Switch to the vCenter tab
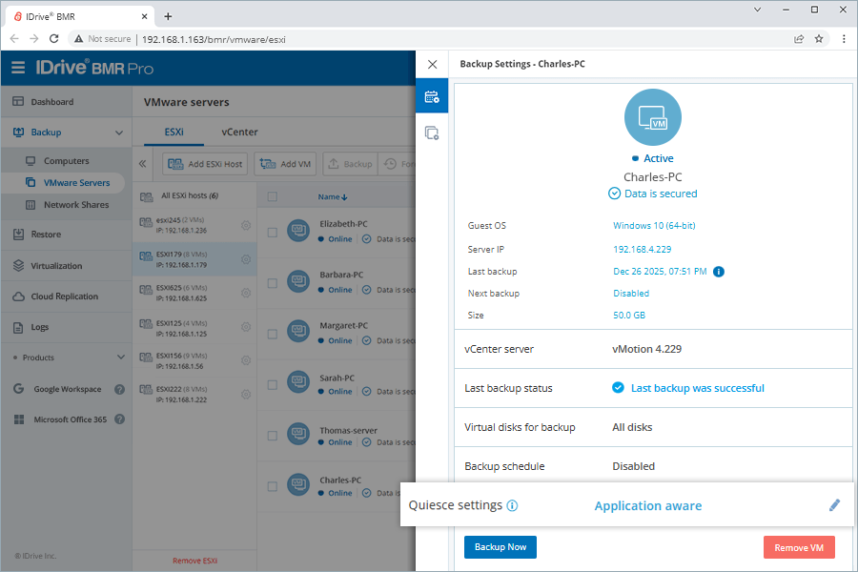The image size is (858, 572). click(x=239, y=133)
